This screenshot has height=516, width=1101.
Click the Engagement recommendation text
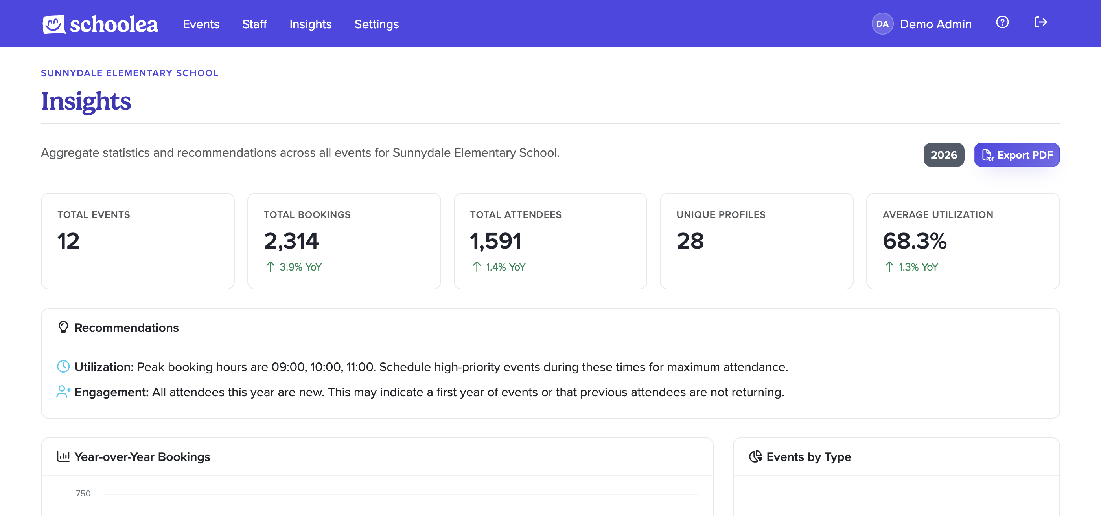click(429, 392)
